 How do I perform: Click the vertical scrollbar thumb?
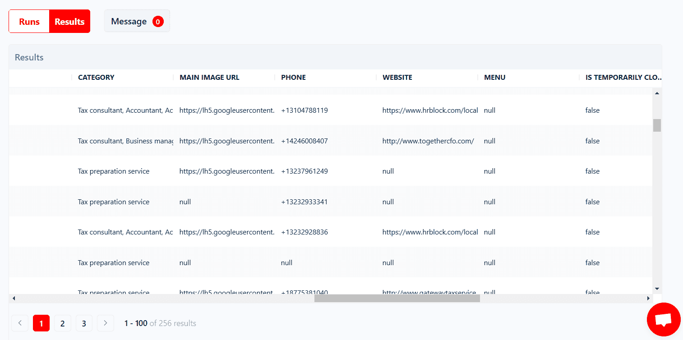[x=657, y=125]
